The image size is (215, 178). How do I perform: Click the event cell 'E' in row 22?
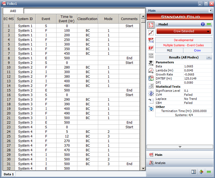pos(46,122)
